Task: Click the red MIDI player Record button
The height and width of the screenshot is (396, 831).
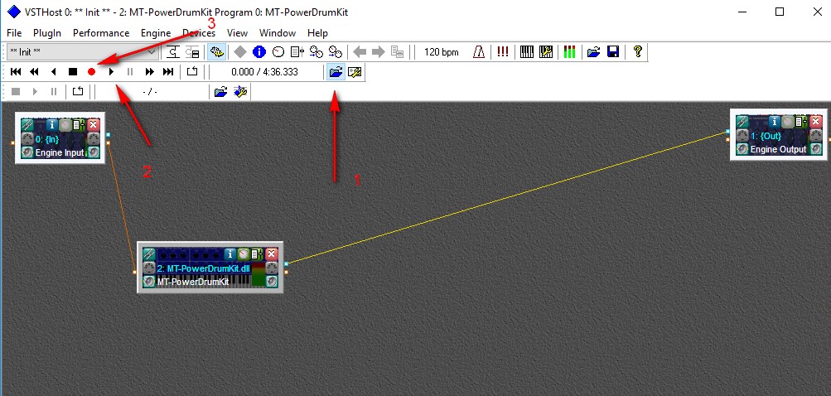Action: [92, 71]
